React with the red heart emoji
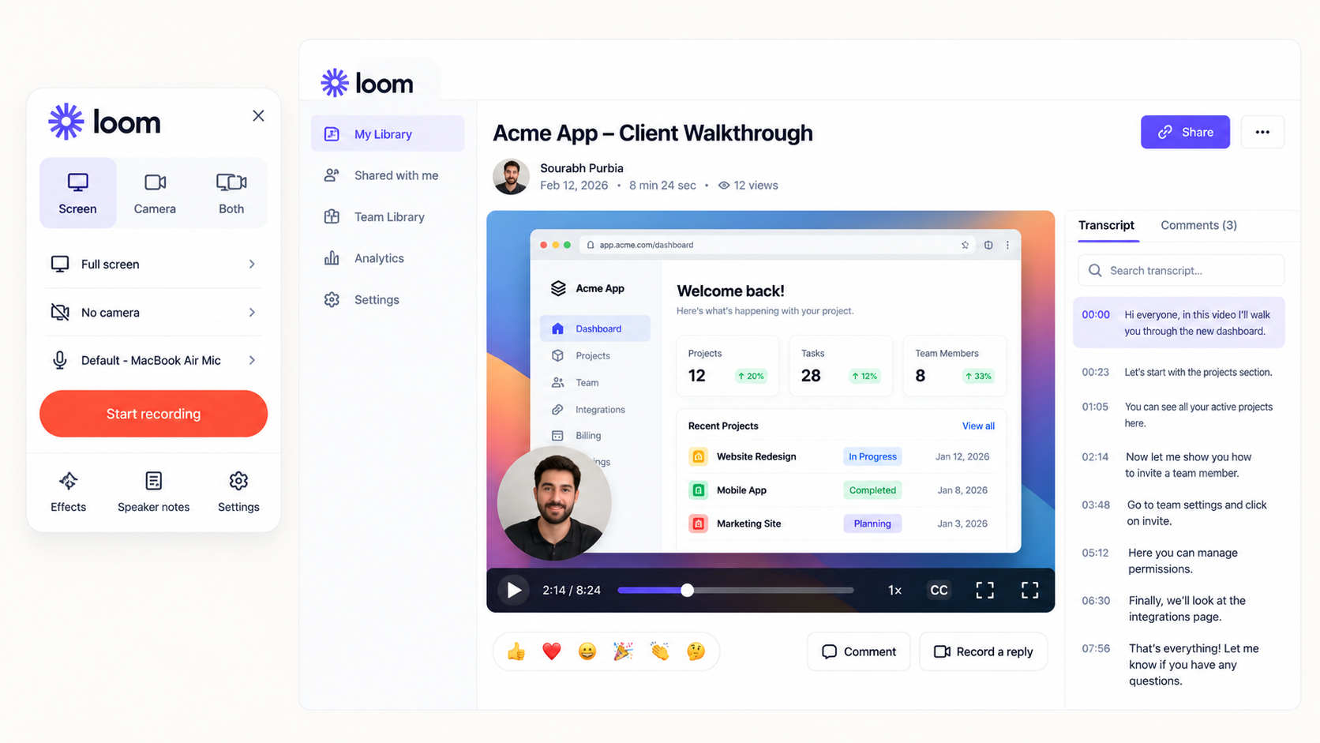The height and width of the screenshot is (743, 1320). coord(552,651)
